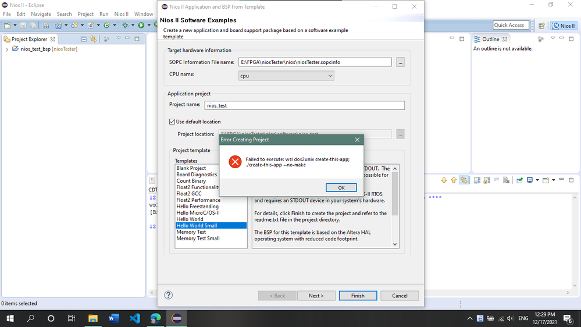Toggle the Pin Console icon

519,180
